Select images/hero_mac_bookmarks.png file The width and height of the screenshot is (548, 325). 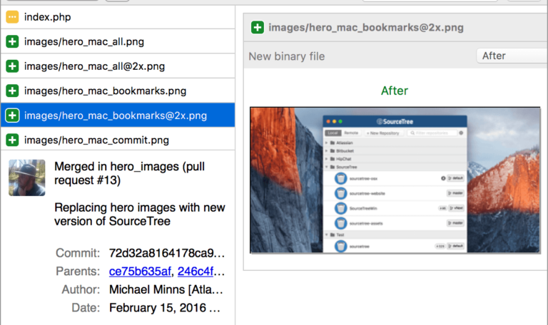pos(118,91)
